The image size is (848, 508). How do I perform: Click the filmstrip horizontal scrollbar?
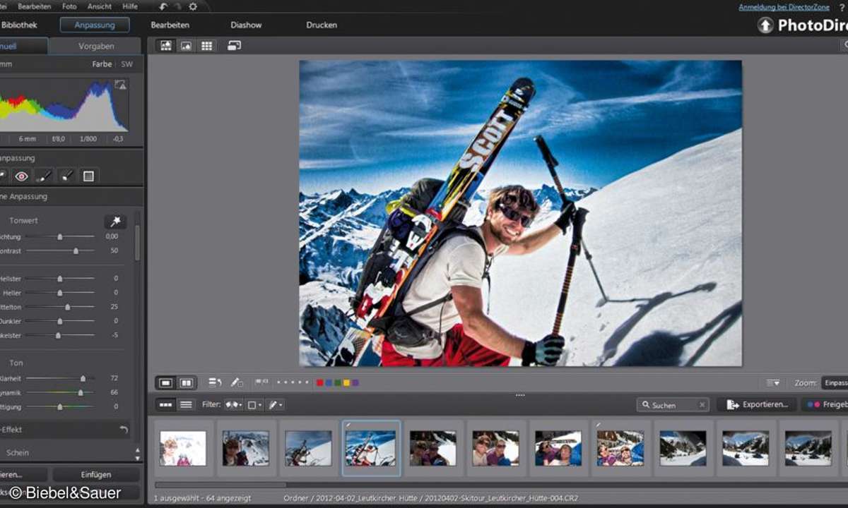pyautogui.click(x=220, y=485)
